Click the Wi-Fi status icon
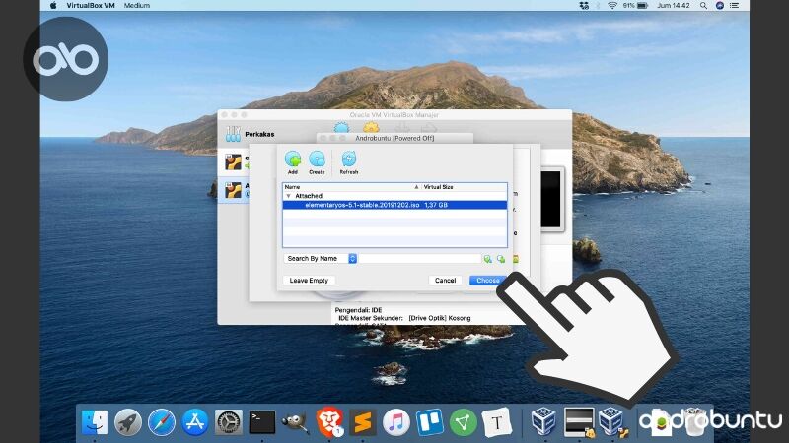 click(x=612, y=6)
